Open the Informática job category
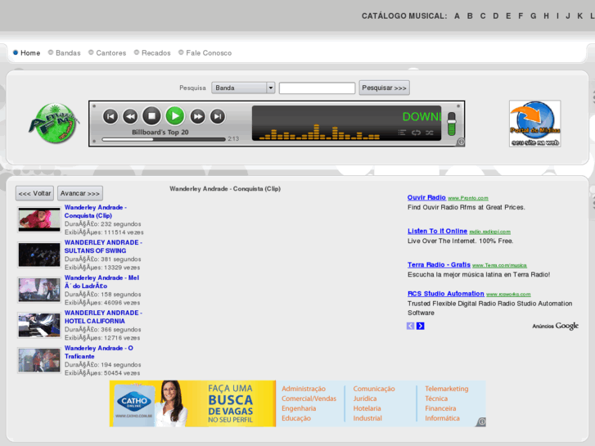Screen dimensions: 595x446 point(442,418)
